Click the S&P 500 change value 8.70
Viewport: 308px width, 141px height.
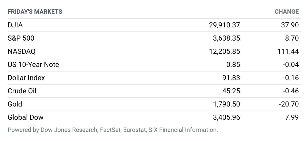coord(292,38)
